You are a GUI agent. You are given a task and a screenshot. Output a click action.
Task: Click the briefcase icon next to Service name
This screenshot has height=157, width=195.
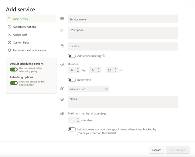click(62, 18)
